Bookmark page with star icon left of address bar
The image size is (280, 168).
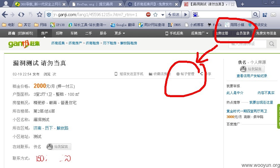click(x=40, y=14)
